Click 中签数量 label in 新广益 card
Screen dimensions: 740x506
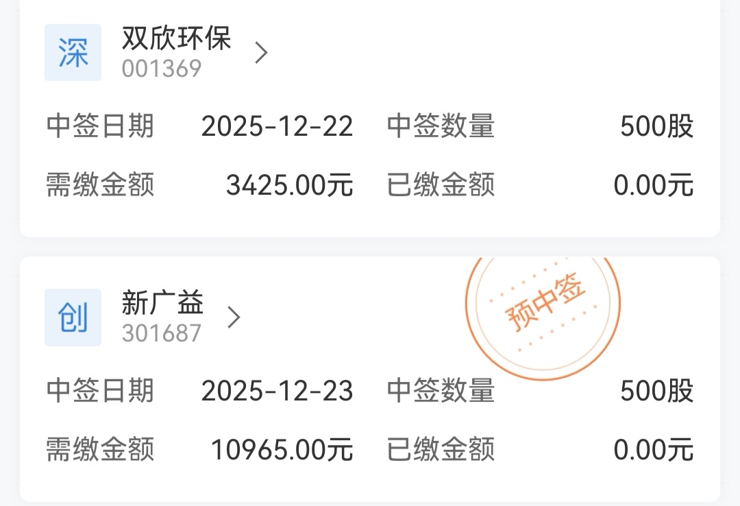point(441,391)
